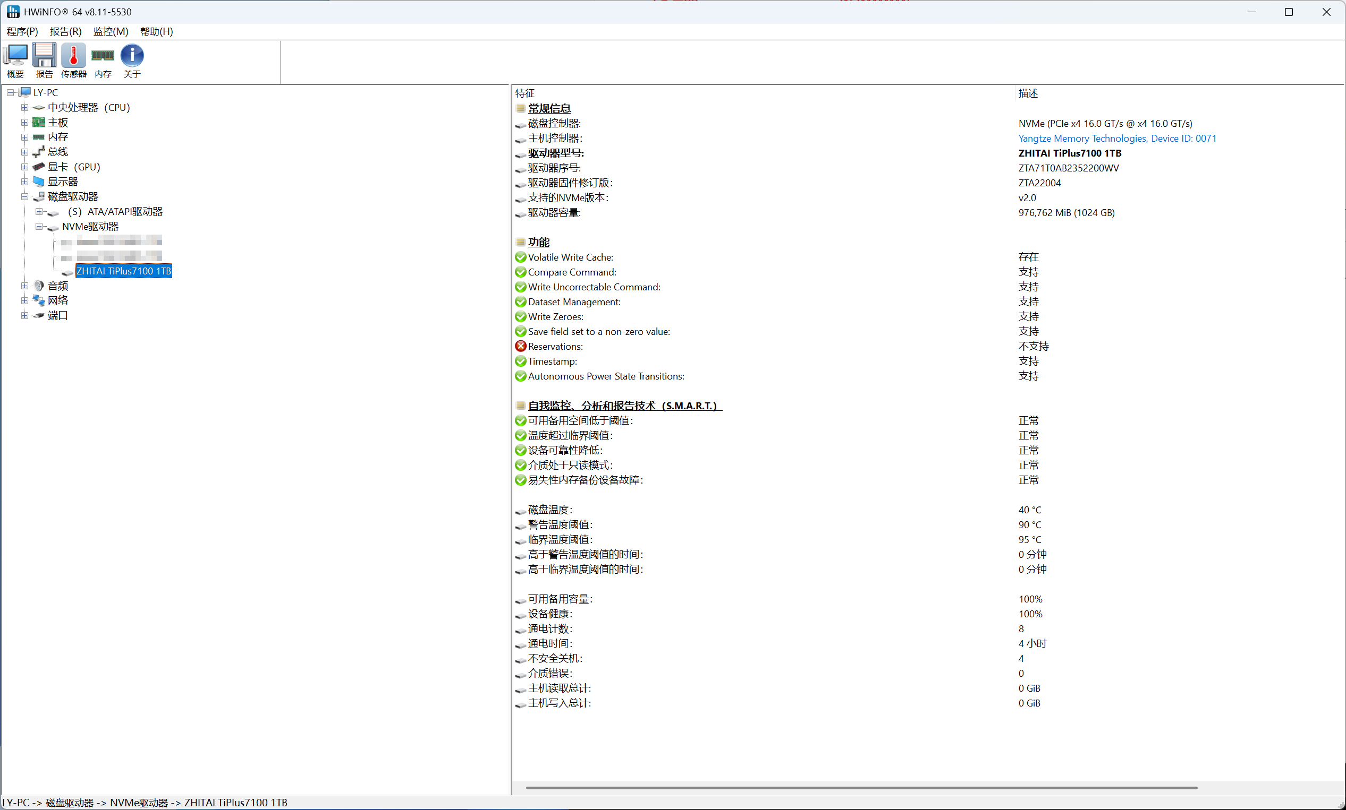This screenshot has width=1346, height=810.
Task: Open the 监控(M) menu
Action: click(111, 32)
